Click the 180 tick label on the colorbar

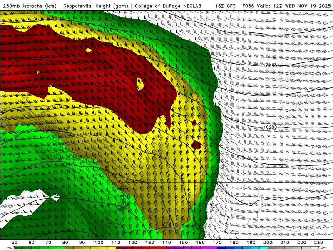tap(234, 242)
